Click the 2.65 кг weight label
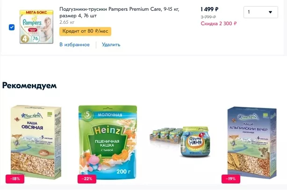The image size is (287, 190). (x=67, y=22)
